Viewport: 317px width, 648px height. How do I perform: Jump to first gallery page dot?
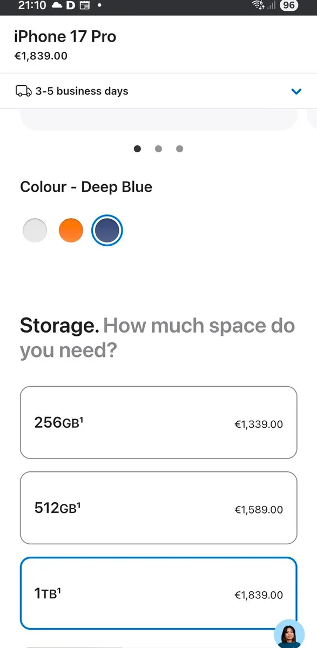click(x=137, y=148)
